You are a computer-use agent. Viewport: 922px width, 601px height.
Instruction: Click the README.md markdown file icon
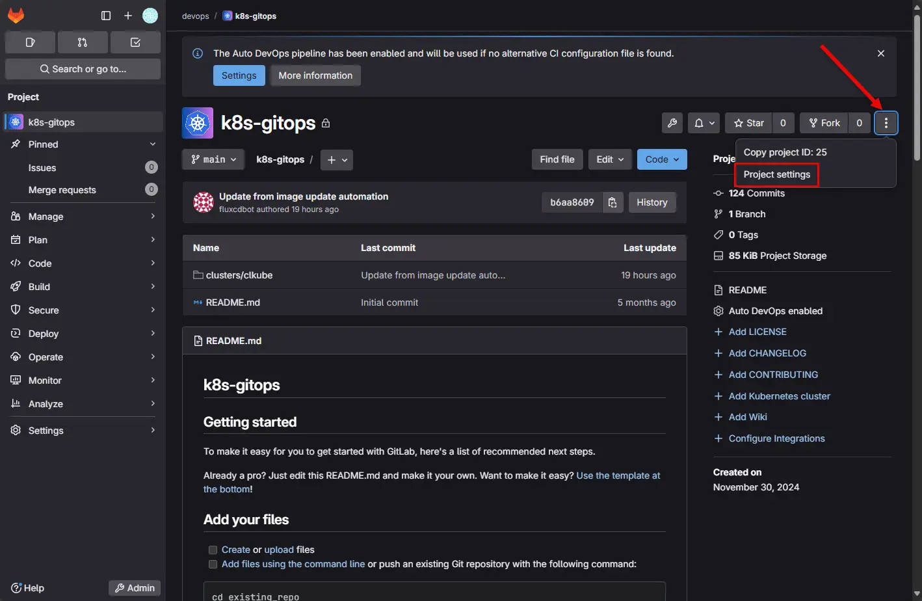pyautogui.click(x=198, y=302)
